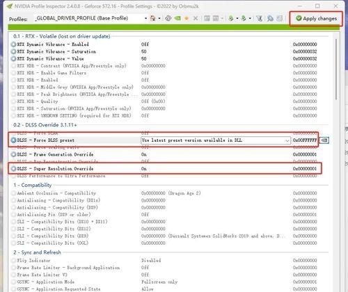Click gear icon of DLSS Force DLSS preset
This screenshot has height=292, width=348.
point(14,140)
